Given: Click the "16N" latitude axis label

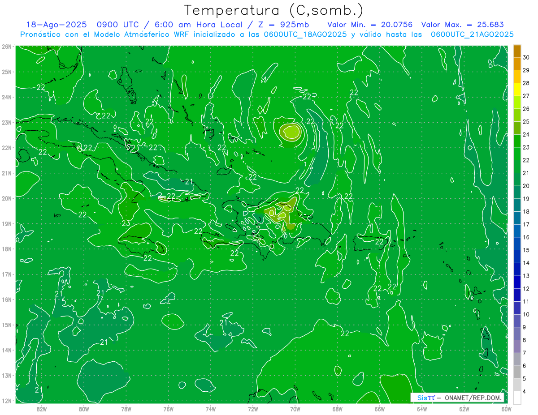Looking at the screenshot, I should [x=7, y=299].
